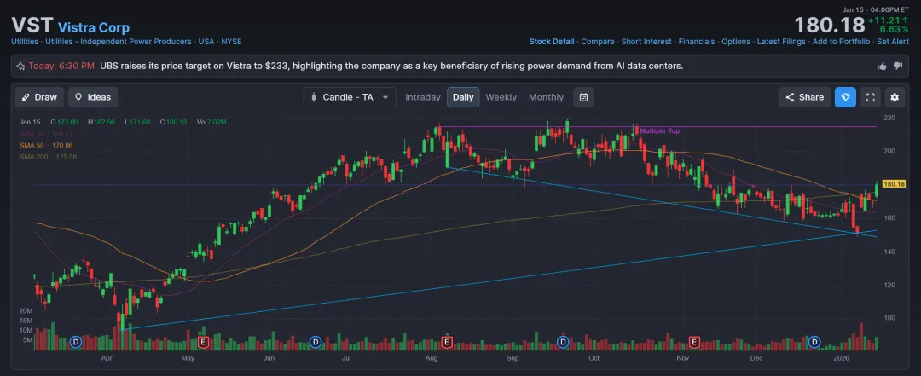Click the dividend marker before July
Image resolution: width=921 pixels, height=376 pixels.
coord(316,341)
